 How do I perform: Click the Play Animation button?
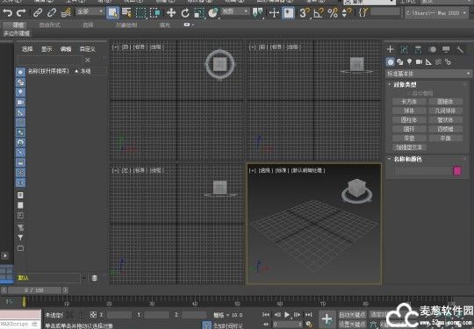coord(287,315)
